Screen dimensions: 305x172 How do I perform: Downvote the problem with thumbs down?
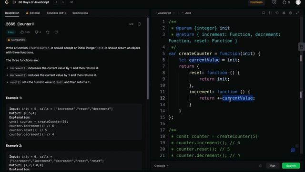(38, 32)
